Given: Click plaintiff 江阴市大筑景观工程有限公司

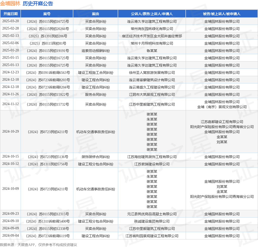Looking at the screenshot, I should pos(152,95).
